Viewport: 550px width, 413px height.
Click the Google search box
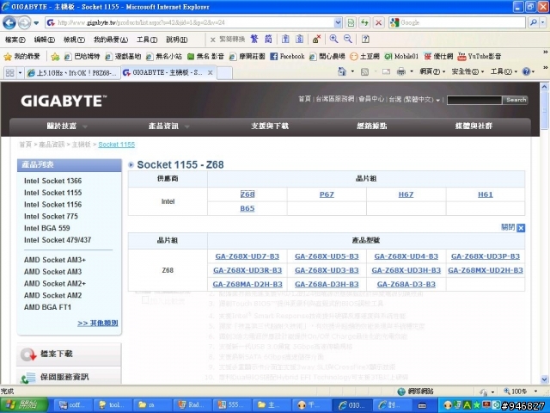457,23
